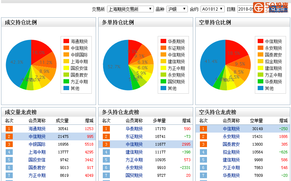Click rank 7 badge beside 华泰期货 in 空头持仓龙虎榜

pyautogui.click(x=203, y=175)
